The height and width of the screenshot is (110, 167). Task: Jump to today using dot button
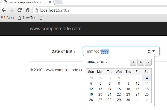coord(141,62)
